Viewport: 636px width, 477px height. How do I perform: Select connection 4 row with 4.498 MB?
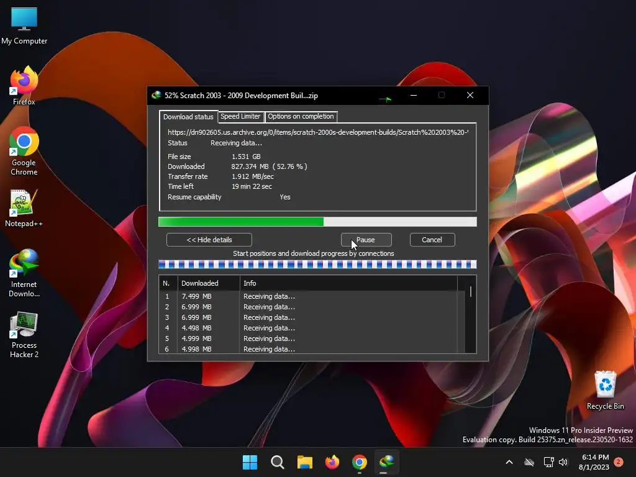click(x=312, y=328)
